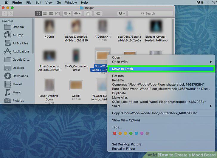Switch to list view
The image size is (217, 158).
coord(45,13)
